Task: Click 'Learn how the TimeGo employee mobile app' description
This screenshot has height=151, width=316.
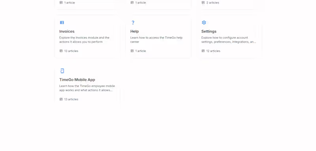Action: [x=87, y=88]
